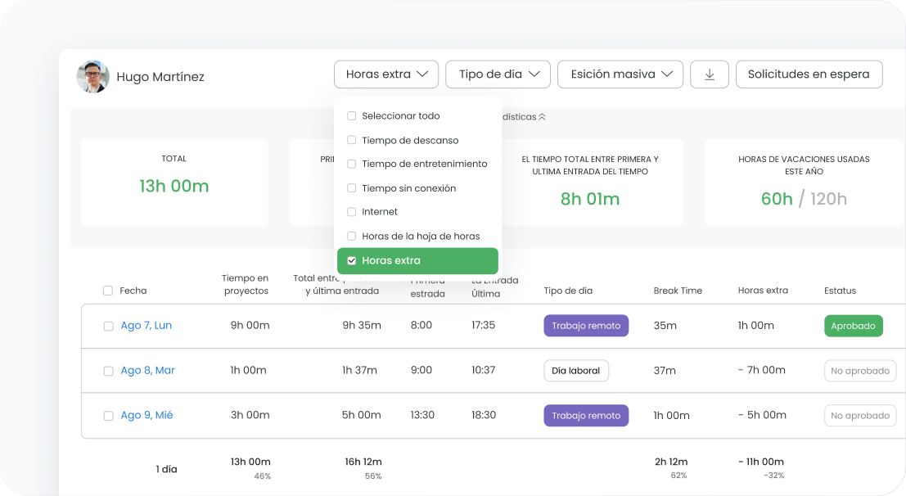Open the Ago 7, Lun entry
This screenshot has width=906, height=496.
[x=146, y=326]
